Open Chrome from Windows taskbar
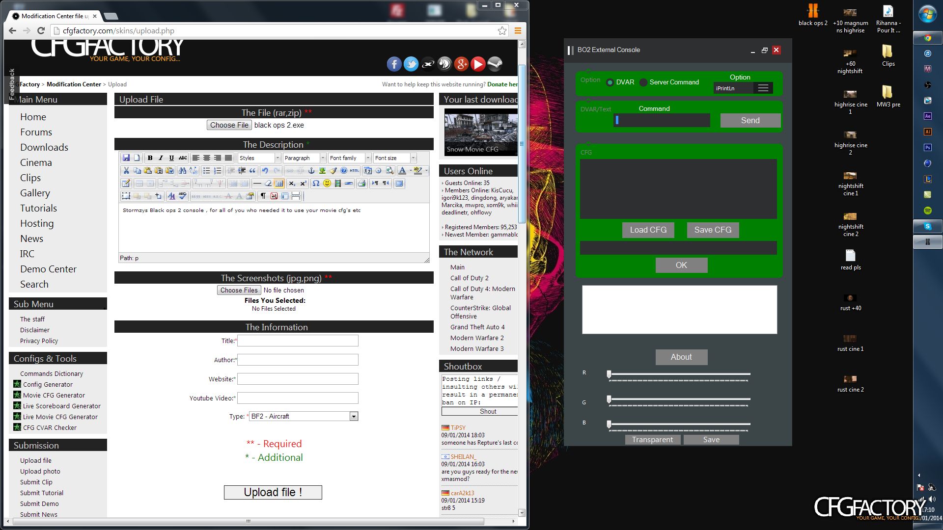The image size is (943, 530). 927,38
